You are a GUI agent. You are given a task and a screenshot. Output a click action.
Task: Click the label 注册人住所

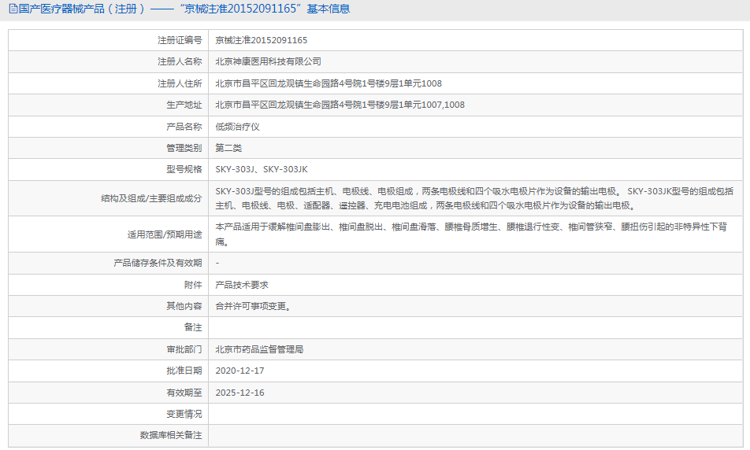click(180, 83)
